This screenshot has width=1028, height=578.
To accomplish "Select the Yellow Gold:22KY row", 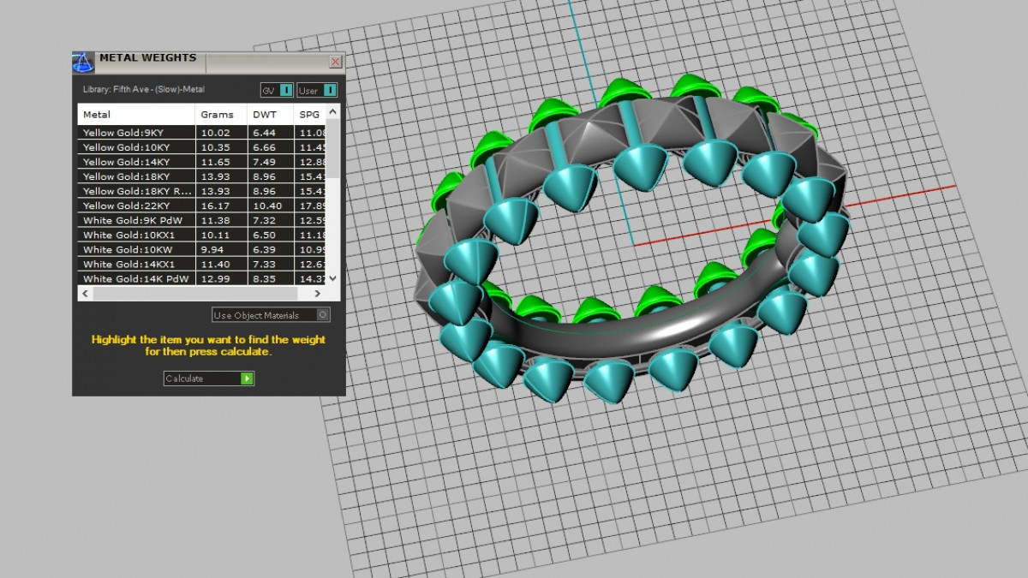I will tap(137, 206).
